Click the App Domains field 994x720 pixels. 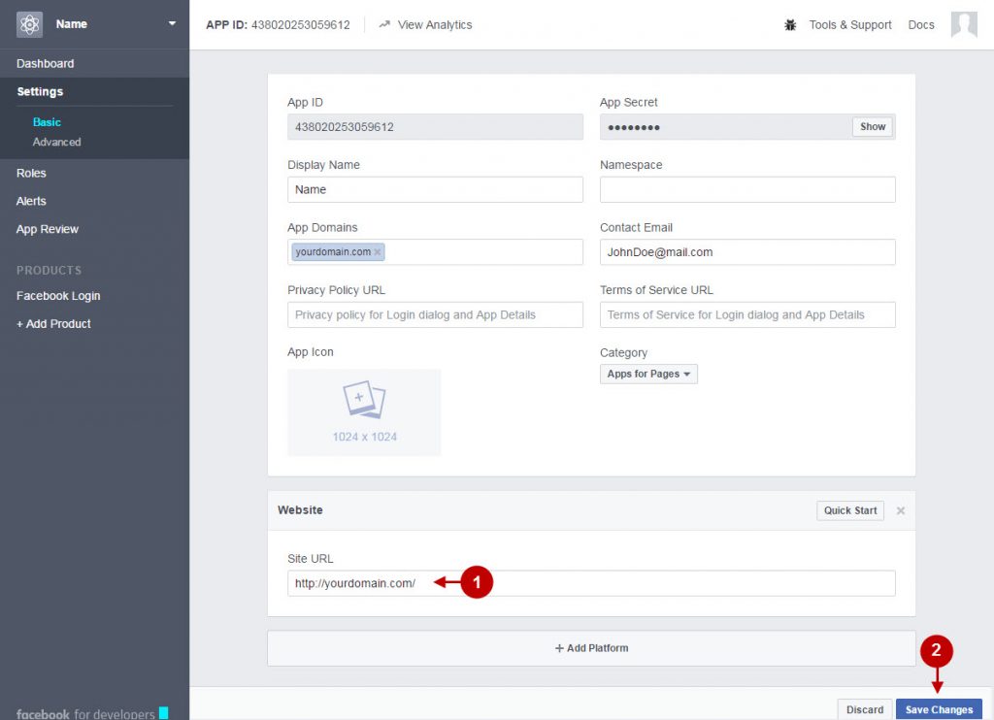point(435,251)
